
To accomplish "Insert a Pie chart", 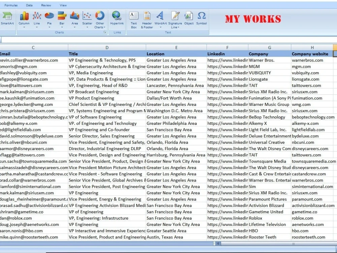I will pos(49,19).
